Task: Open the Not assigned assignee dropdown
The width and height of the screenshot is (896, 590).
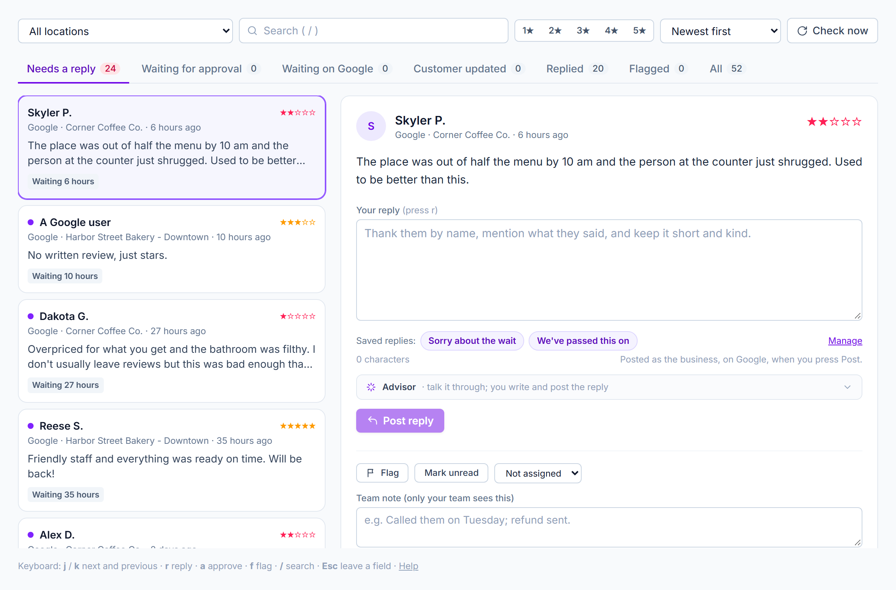Action: pos(538,473)
